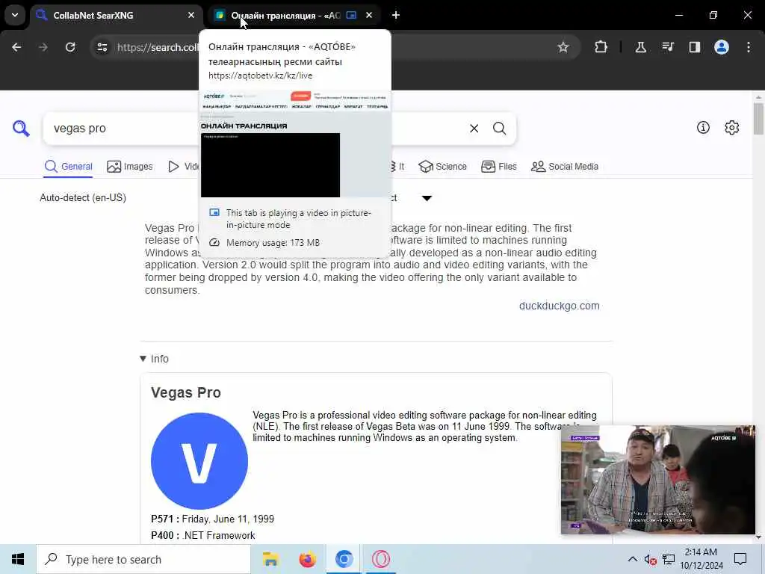
Task: Open the Windows Start menu
Action: (18, 559)
